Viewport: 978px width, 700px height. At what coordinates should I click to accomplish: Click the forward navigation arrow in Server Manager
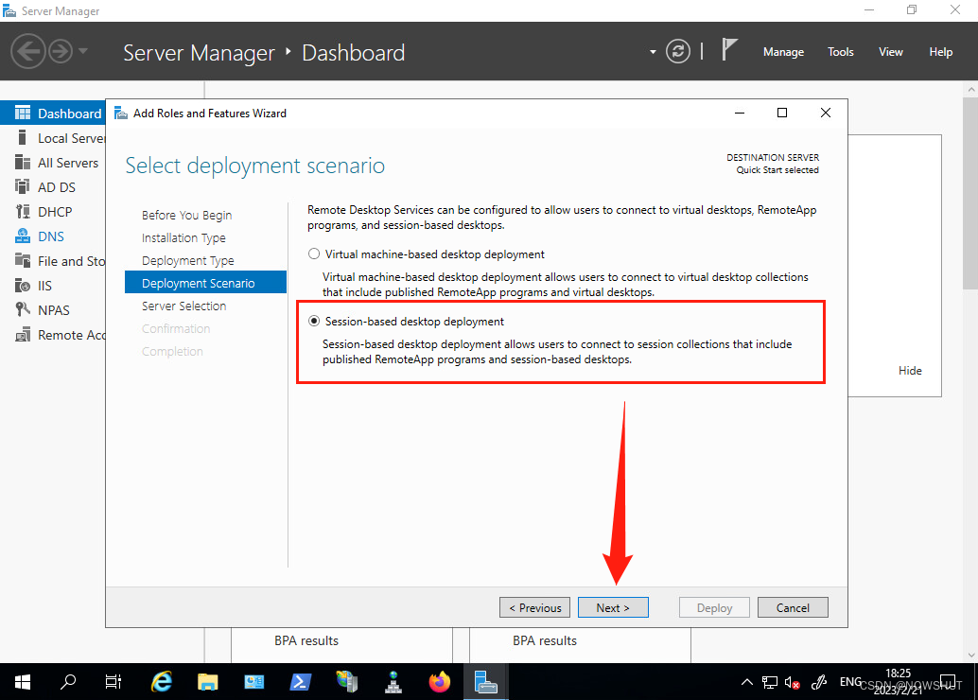61,51
